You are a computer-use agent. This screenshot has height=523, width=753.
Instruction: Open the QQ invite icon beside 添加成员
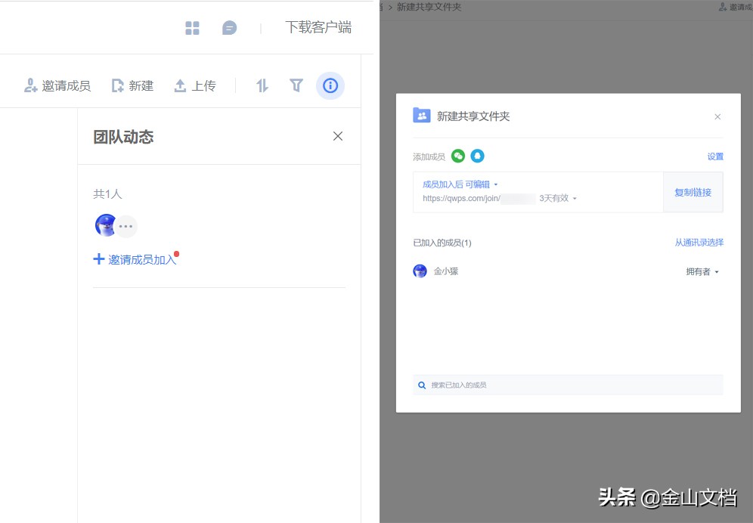[x=478, y=155]
